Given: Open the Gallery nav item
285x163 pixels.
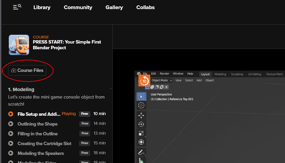Looking at the screenshot, I should coord(114,7).
